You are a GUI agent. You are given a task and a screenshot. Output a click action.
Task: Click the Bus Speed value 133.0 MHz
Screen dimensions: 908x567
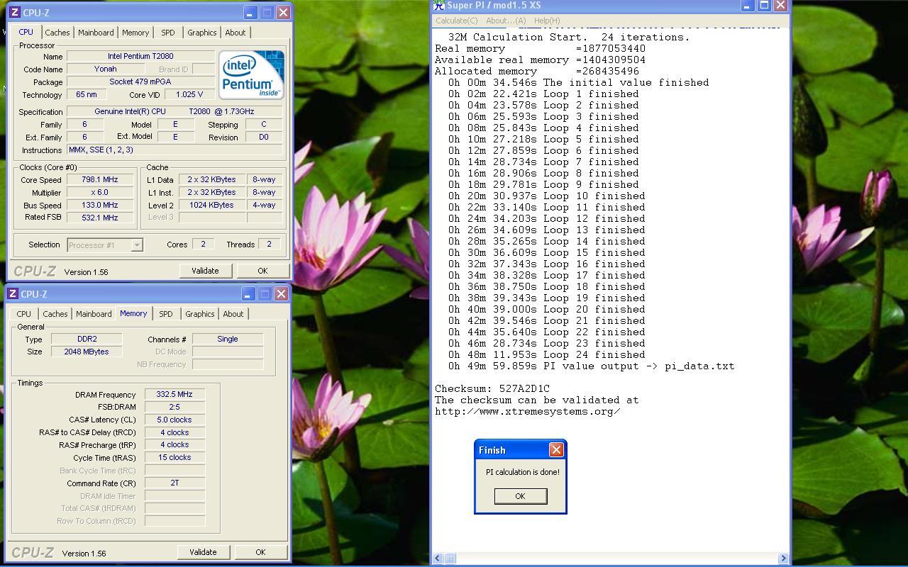pyautogui.click(x=100, y=205)
